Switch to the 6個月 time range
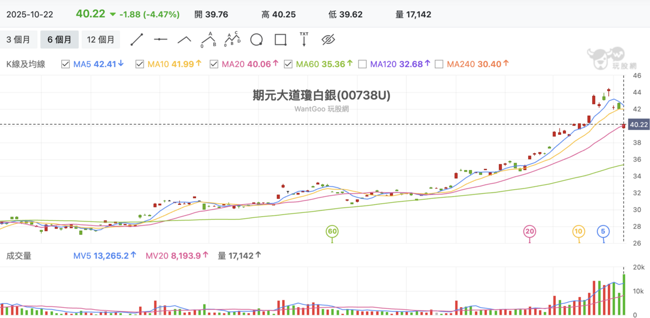Image resolution: width=650 pixels, height=318 pixels. click(x=60, y=40)
